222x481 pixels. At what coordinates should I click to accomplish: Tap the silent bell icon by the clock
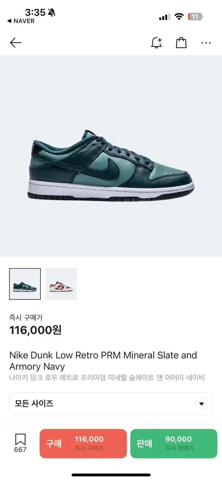51,12
